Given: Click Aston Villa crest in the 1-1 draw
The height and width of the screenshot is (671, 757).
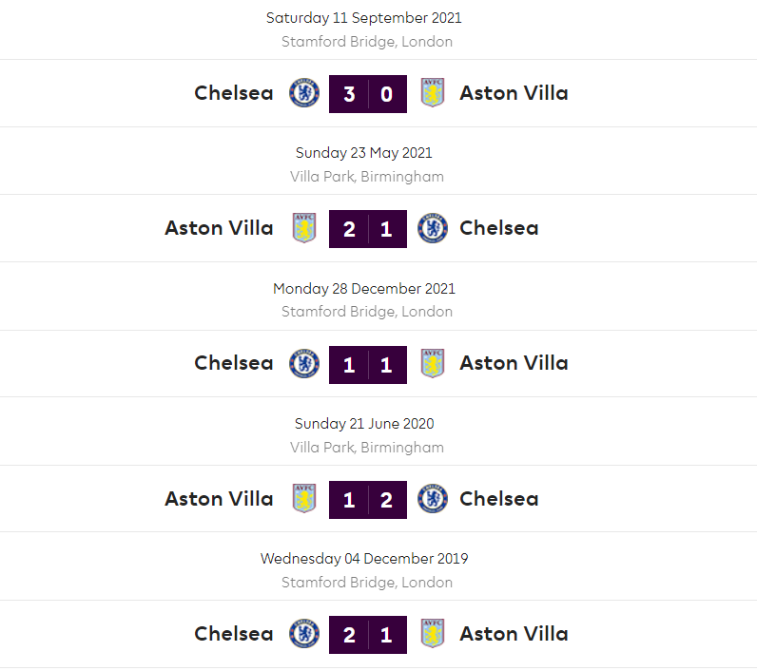Looking at the screenshot, I should click(x=433, y=363).
